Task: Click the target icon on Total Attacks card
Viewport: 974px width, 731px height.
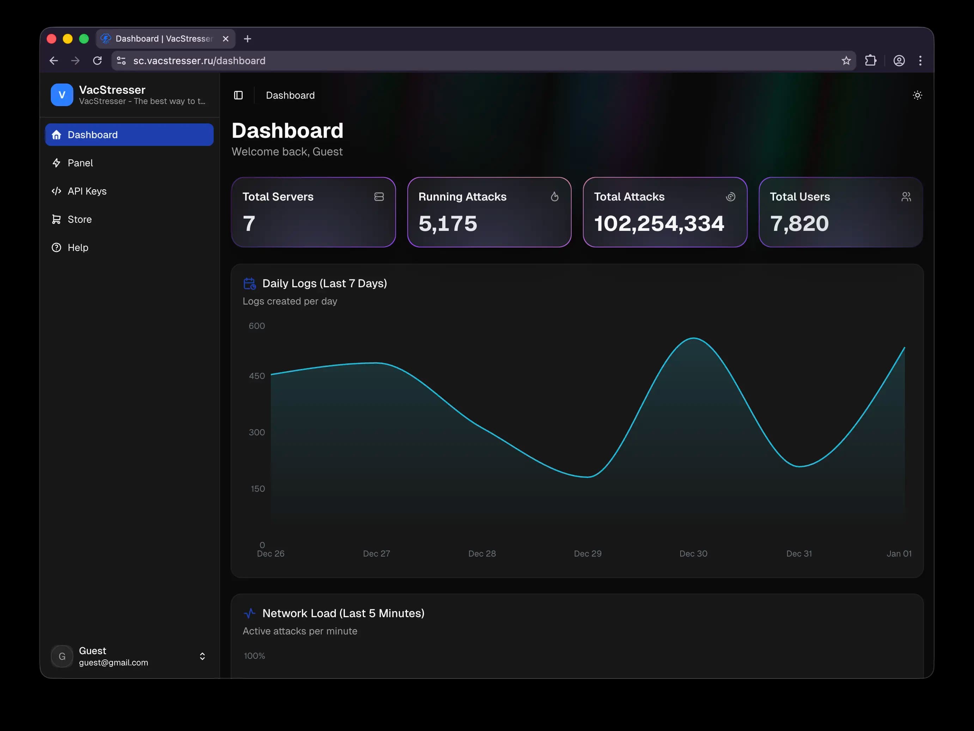Action: pos(731,197)
